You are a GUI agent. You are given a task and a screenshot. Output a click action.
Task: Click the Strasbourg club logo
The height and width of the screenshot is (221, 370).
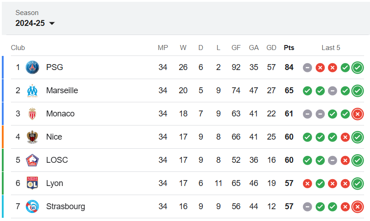32,206
